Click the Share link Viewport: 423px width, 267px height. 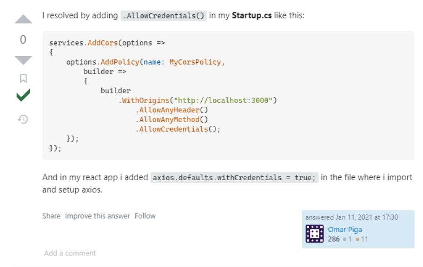tap(51, 216)
